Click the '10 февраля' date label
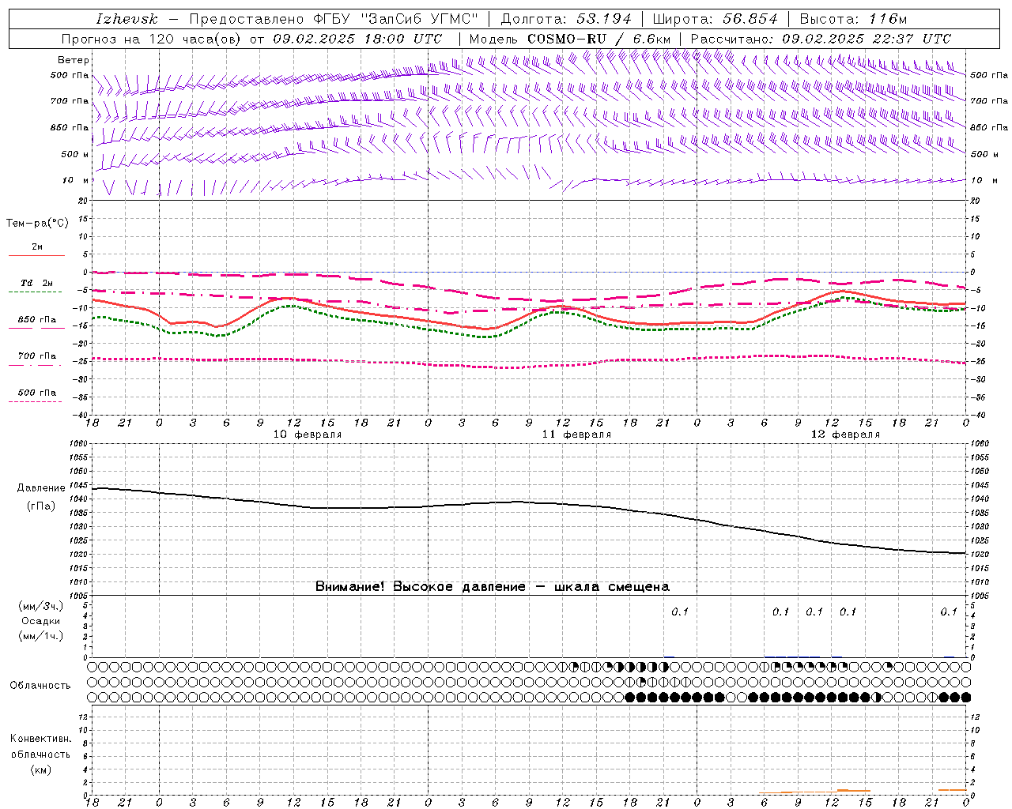The width and height of the screenshot is (1012, 809). tap(308, 435)
